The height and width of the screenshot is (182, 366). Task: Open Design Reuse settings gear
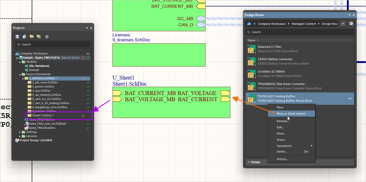point(351,23)
